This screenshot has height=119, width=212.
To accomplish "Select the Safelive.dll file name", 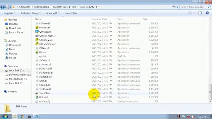I will click(x=45, y=60).
